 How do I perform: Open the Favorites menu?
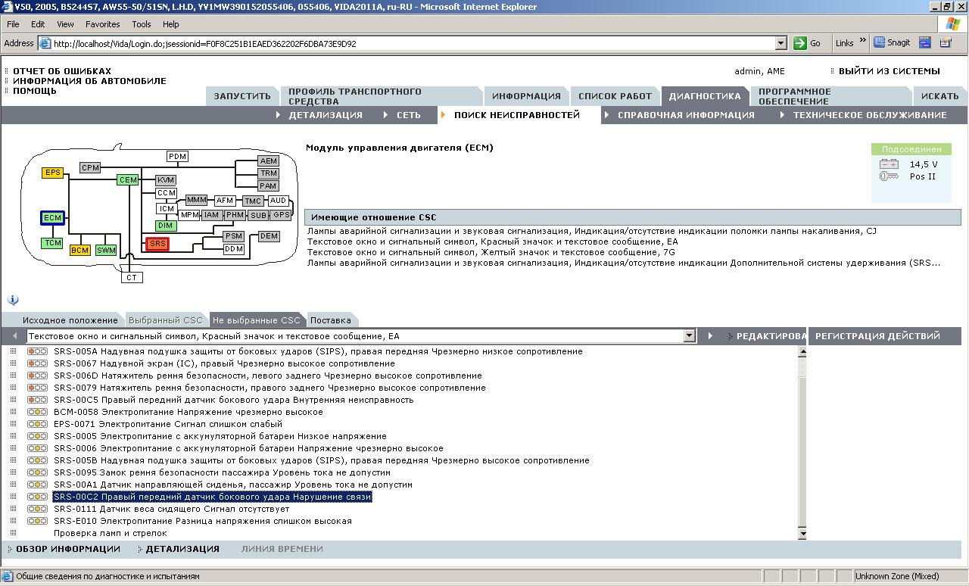click(102, 24)
